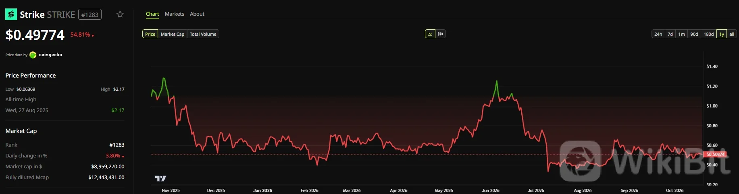Click the $1.00 price axis label
Screen dimensions: 739x194
point(712,106)
